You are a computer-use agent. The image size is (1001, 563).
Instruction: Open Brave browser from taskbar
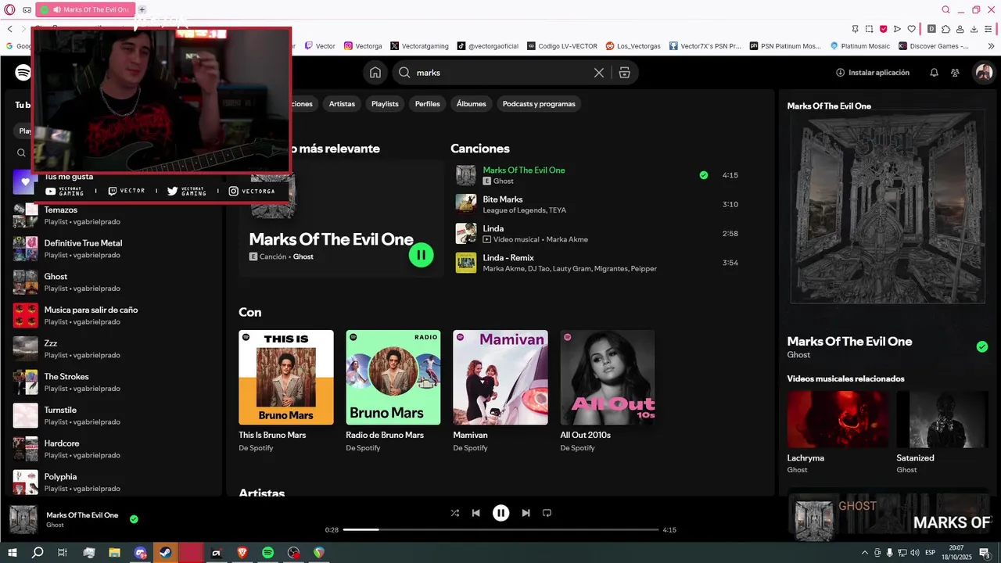pos(242,552)
